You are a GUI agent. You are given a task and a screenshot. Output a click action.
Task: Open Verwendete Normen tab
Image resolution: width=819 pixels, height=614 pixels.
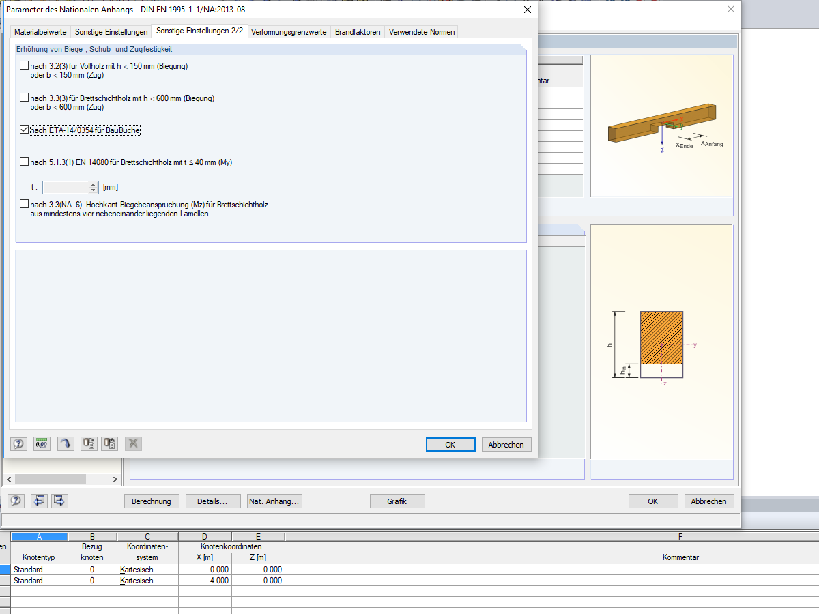click(x=421, y=32)
